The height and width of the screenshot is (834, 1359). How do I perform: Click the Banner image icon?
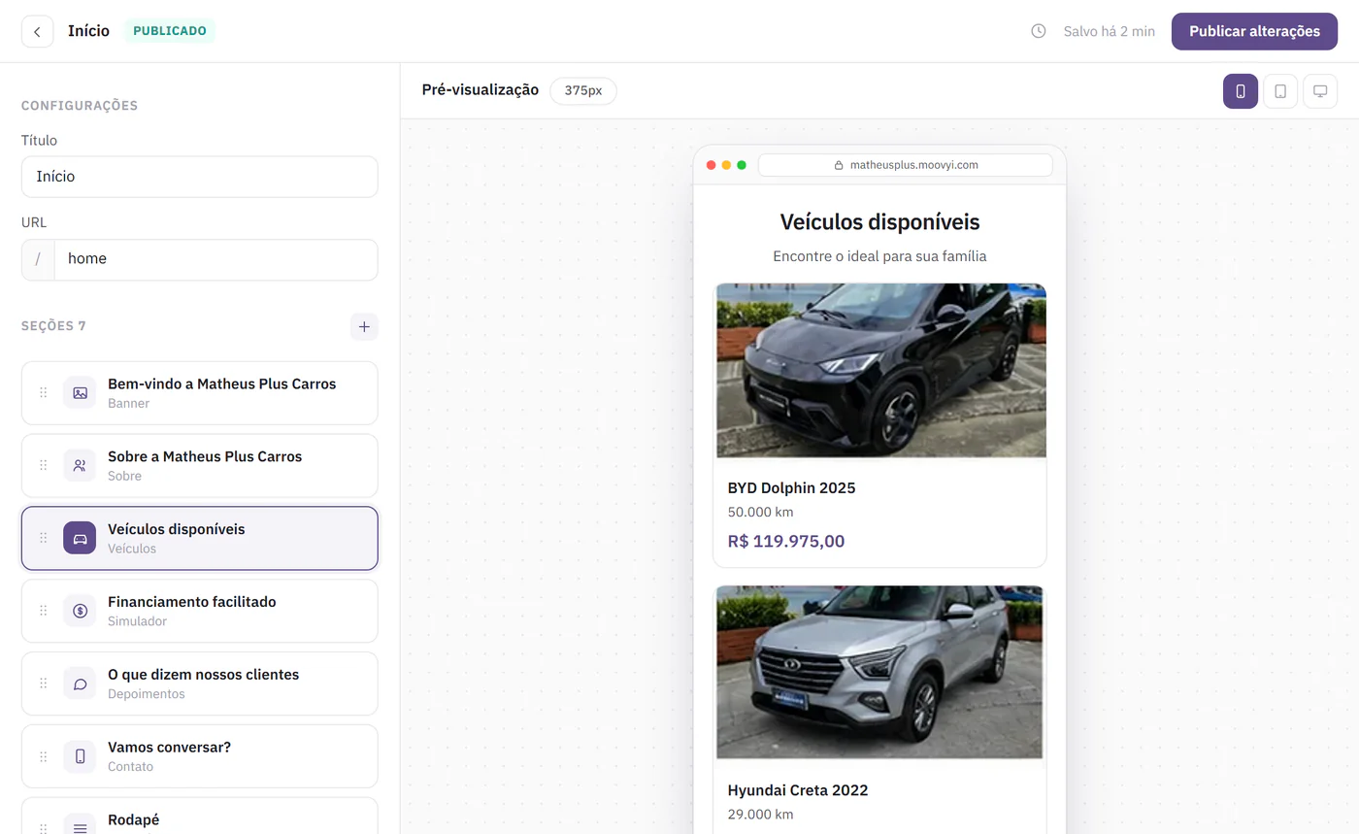[80, 393]
